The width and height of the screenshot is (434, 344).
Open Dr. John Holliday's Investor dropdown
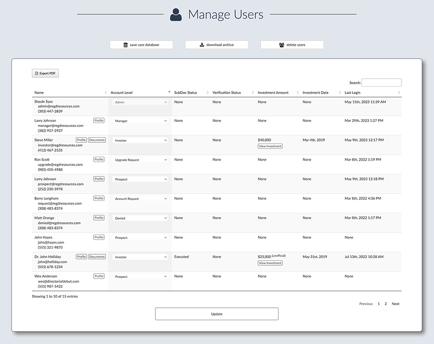click(x=141, y=257)
